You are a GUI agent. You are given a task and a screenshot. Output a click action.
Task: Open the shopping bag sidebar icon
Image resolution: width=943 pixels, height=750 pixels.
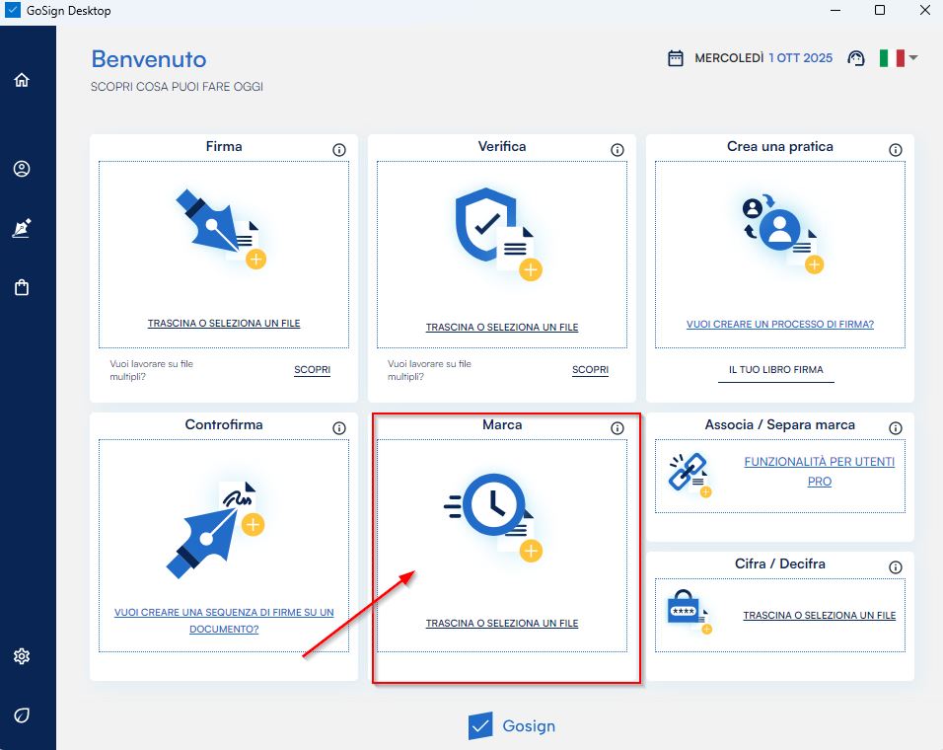[22, 287]
